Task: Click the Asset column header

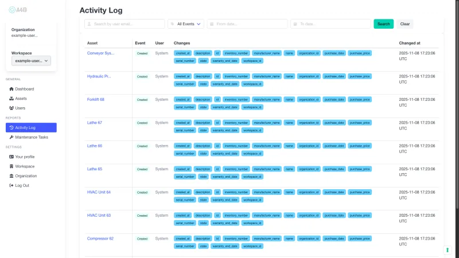Action: coord(92,43)
